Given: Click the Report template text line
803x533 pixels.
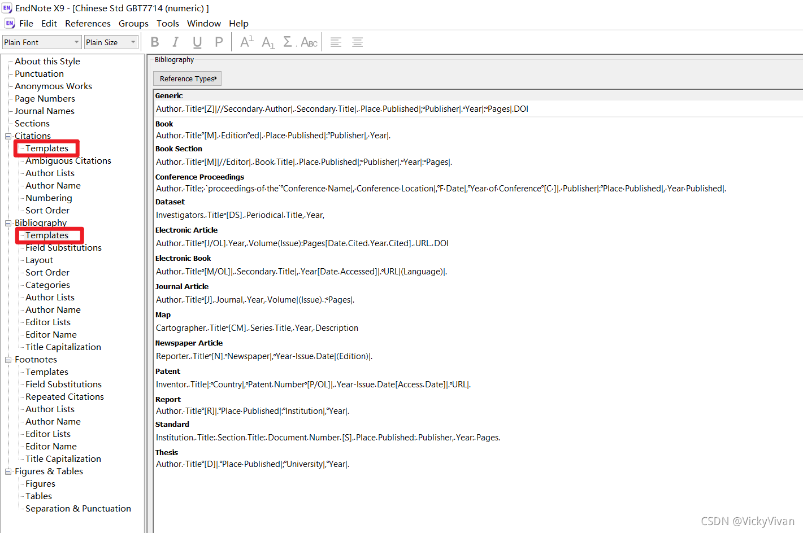Looking at the screenshot, I should point(253,411).
